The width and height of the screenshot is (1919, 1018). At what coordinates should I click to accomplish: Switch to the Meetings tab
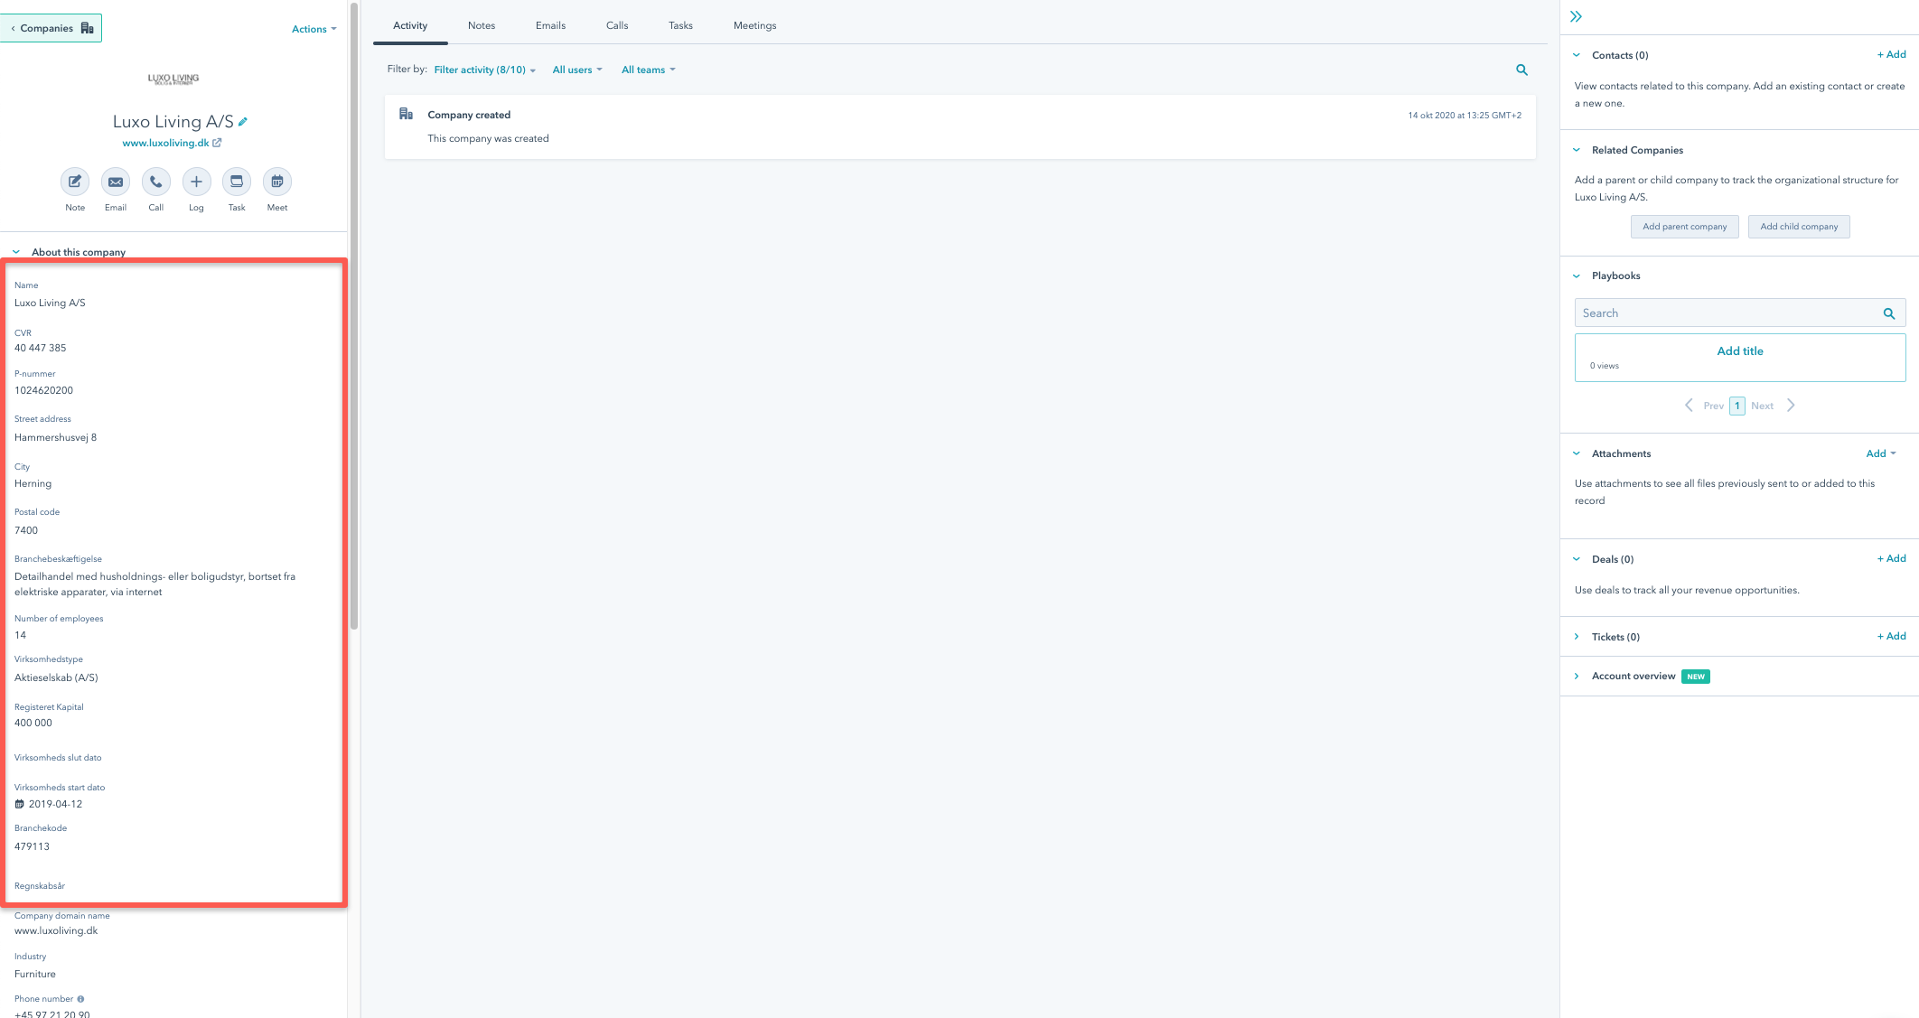tap(755, 25)
